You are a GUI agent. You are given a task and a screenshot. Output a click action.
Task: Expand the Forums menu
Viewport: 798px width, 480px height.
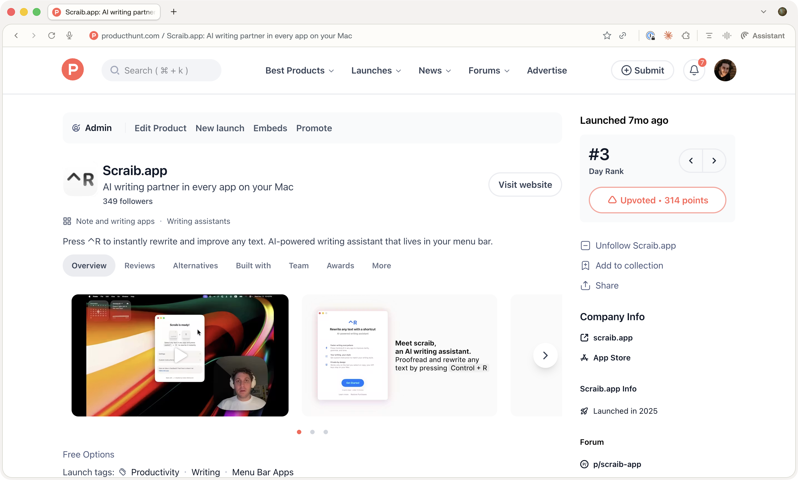coord(489,70)
